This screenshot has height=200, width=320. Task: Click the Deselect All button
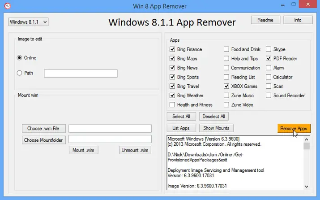(x=213, y=116)
